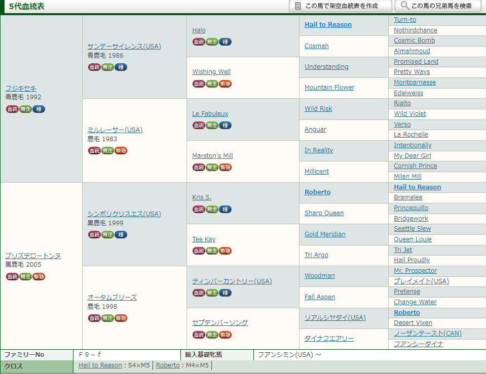Open the Wild Risk link
The image size is (486, 374).
[x=318, y=109]
